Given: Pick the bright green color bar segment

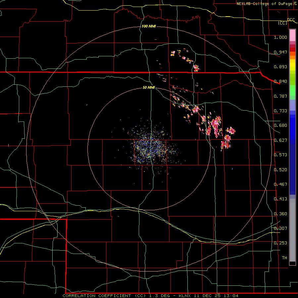Looking at the screenshot, I should point(292,90).
